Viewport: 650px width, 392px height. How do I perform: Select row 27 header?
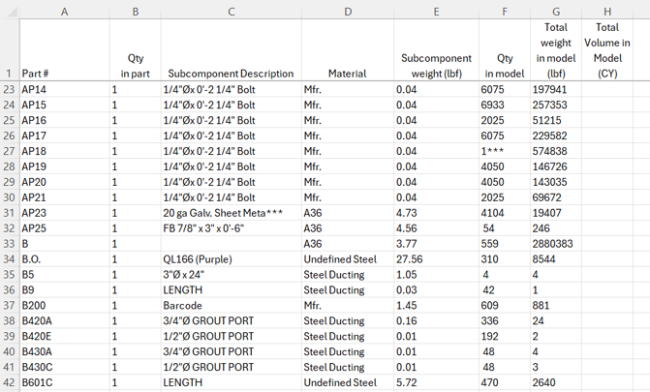coord(10,151)
